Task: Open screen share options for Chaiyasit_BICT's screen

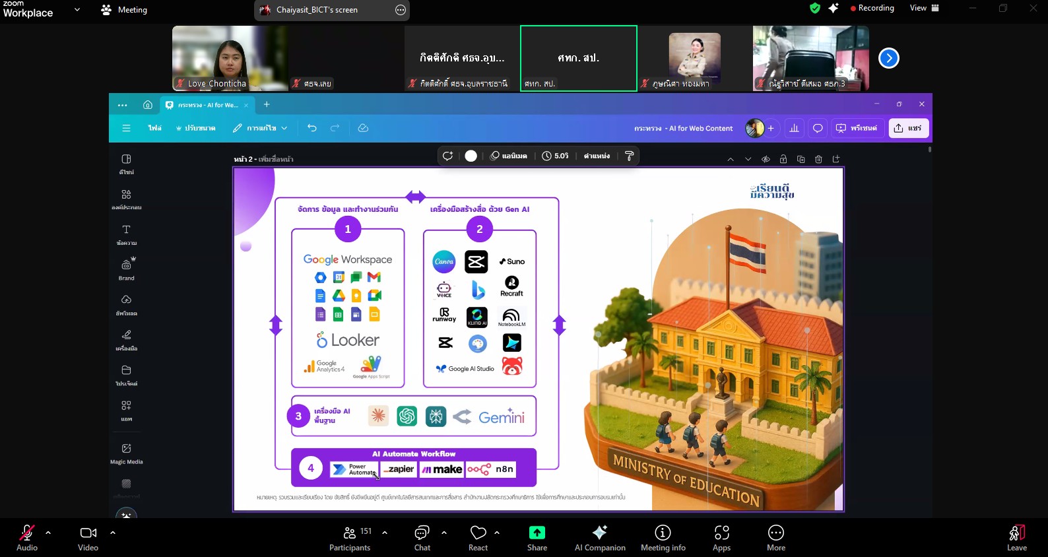Action: pos(401,10)
